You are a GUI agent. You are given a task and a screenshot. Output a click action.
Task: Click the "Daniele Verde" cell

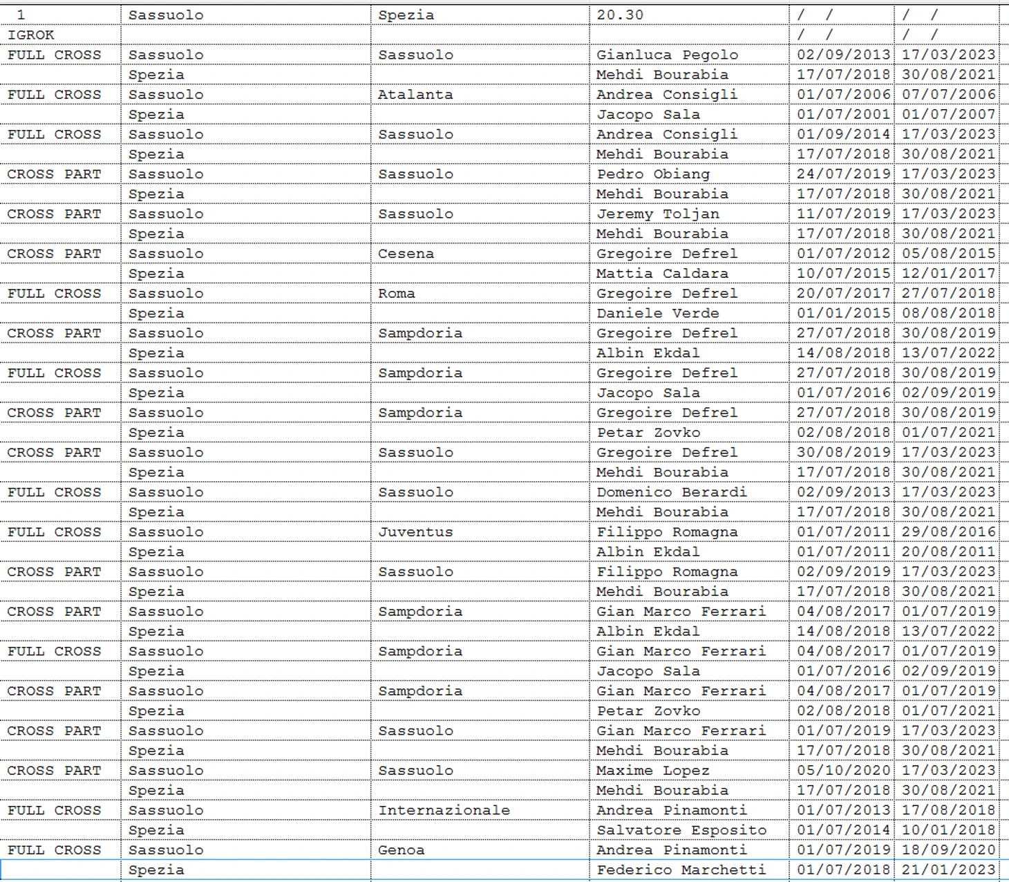(658, 313)
